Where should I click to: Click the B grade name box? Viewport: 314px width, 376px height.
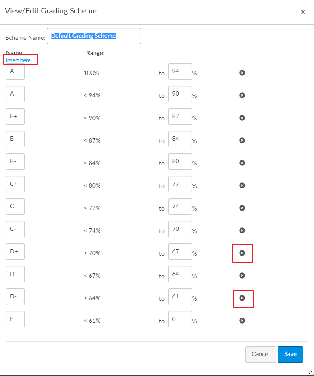click(15, 139)
